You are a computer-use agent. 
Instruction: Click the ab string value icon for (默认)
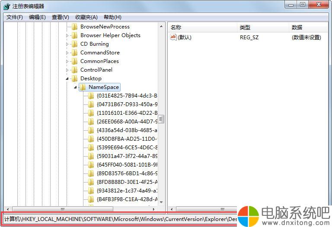click(x=173, y=37)
